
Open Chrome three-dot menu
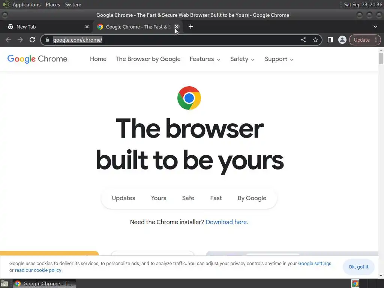[376, 40]
